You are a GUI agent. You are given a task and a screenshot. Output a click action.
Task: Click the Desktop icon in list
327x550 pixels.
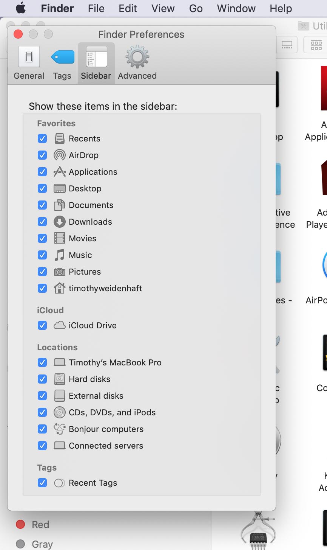(x=59, y=188)
